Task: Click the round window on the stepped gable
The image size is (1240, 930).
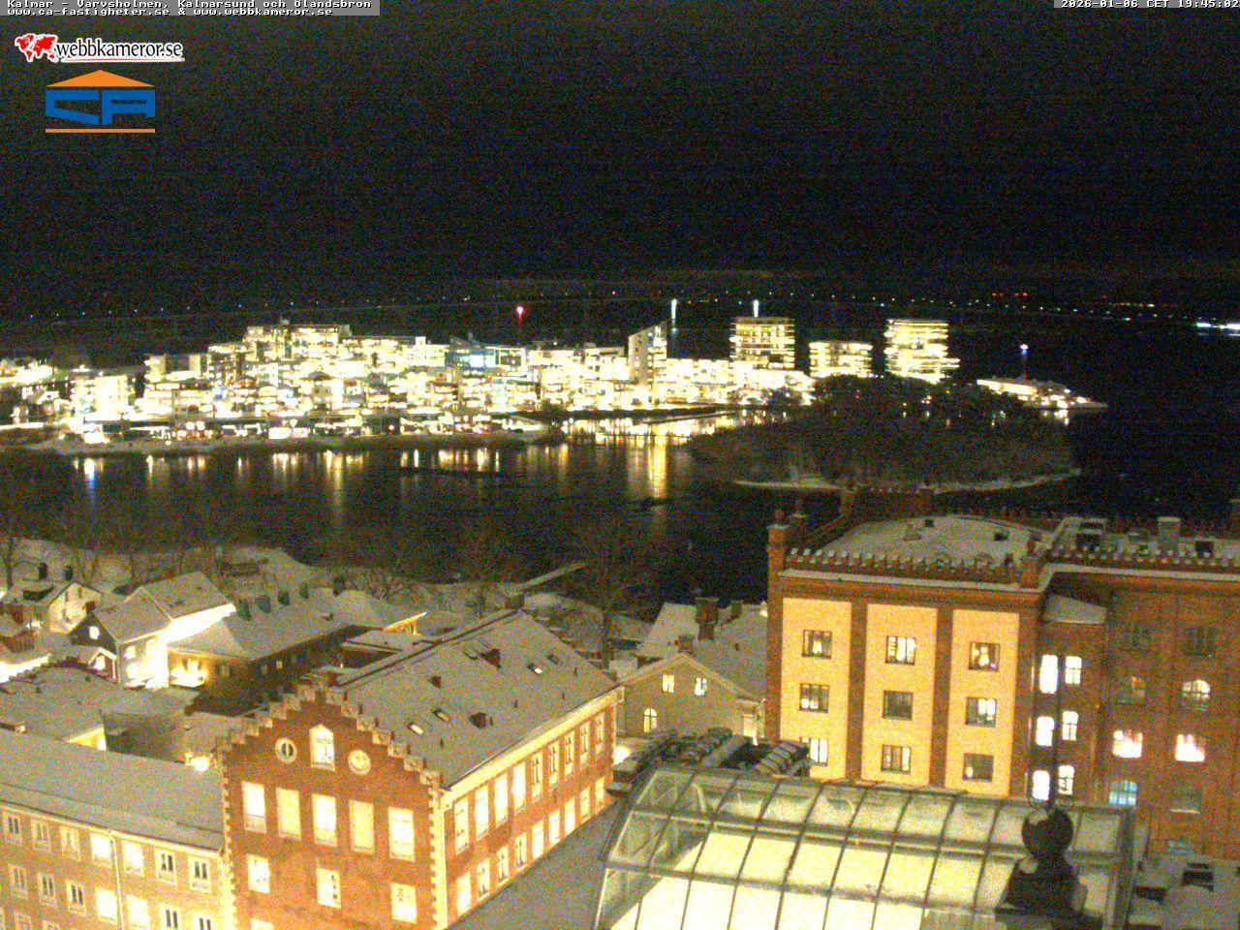Action: 286,749
